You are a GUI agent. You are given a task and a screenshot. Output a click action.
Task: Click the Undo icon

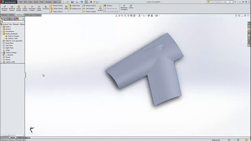pyautogui.click(x=82, y=2)
